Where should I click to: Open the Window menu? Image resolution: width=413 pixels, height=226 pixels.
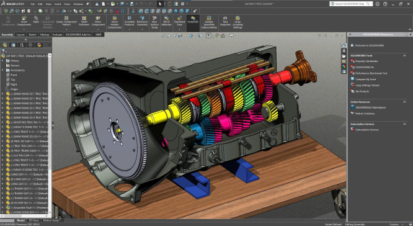(78, 4)
